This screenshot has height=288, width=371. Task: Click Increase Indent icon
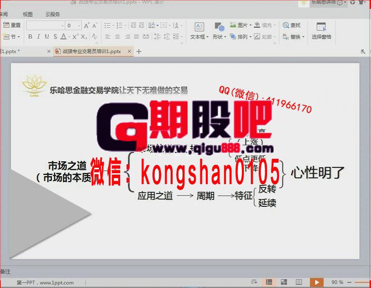tap(142, 25)
